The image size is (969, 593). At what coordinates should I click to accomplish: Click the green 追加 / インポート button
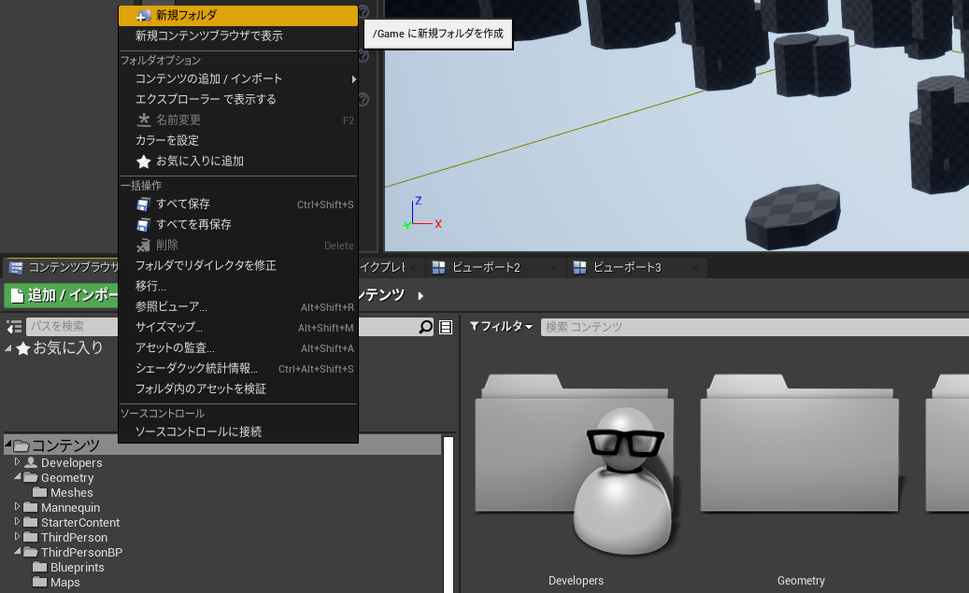click(62, 295)
